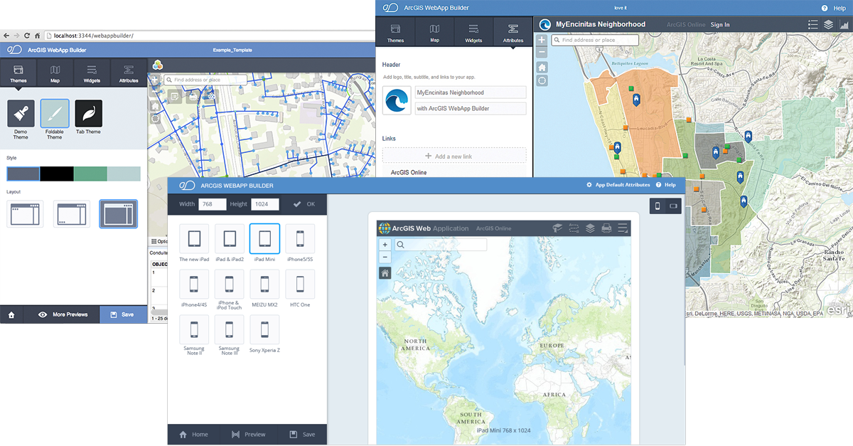Viewport: 853px width, 446px height.
Task: Click the home extent button on the preview map
Action: [x=385, y=272]
